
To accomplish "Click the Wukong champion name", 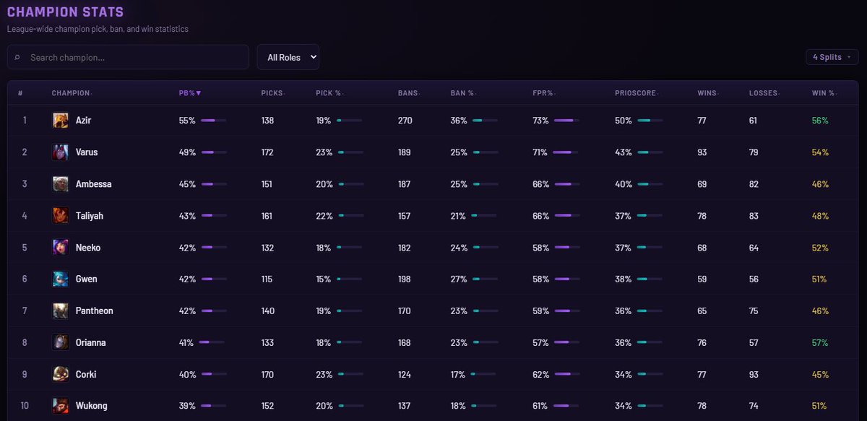I will 92,406.
